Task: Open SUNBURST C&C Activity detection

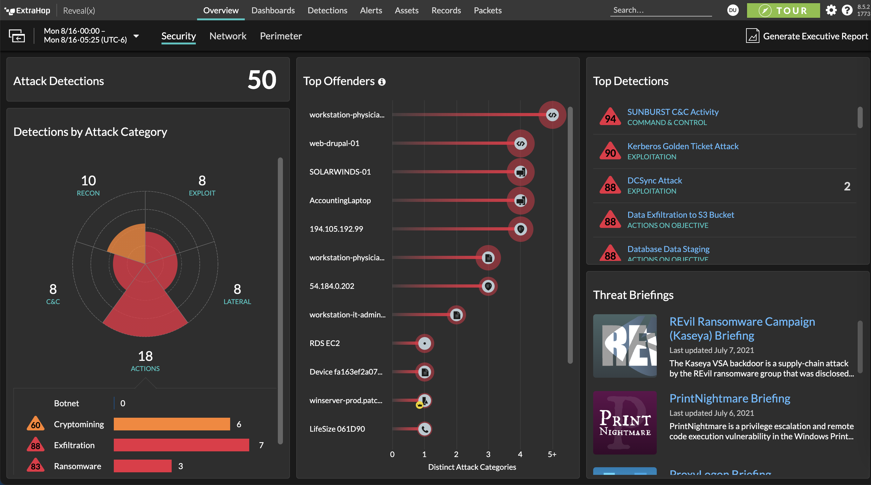Action: pos(673,112)
